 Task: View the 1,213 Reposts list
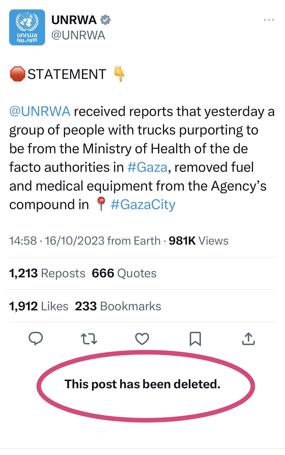(x=47, y=273)
